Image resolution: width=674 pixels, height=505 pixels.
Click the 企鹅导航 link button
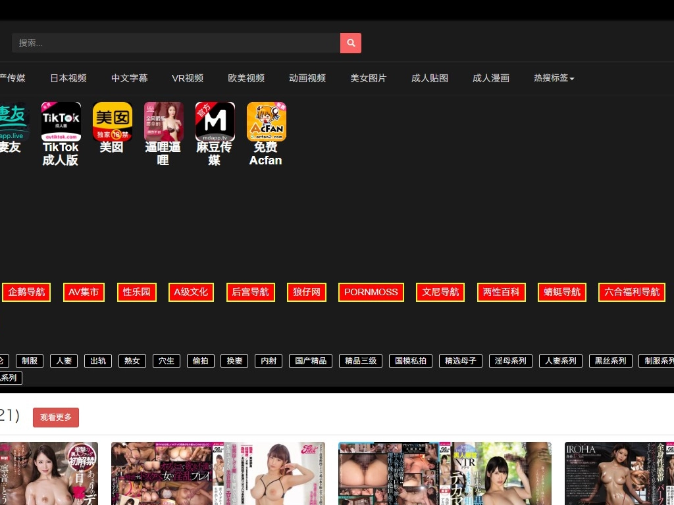[x=26, y=292]
